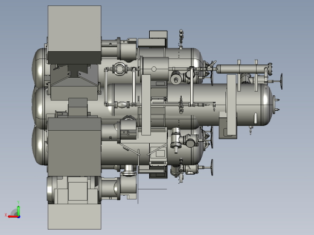Pick the small horizontal cylinder at upper right

point(244,69)
